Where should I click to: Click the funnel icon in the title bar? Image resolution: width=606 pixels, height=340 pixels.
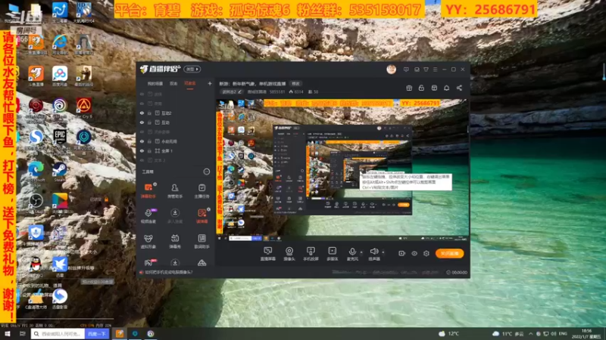tap(426, 70)
